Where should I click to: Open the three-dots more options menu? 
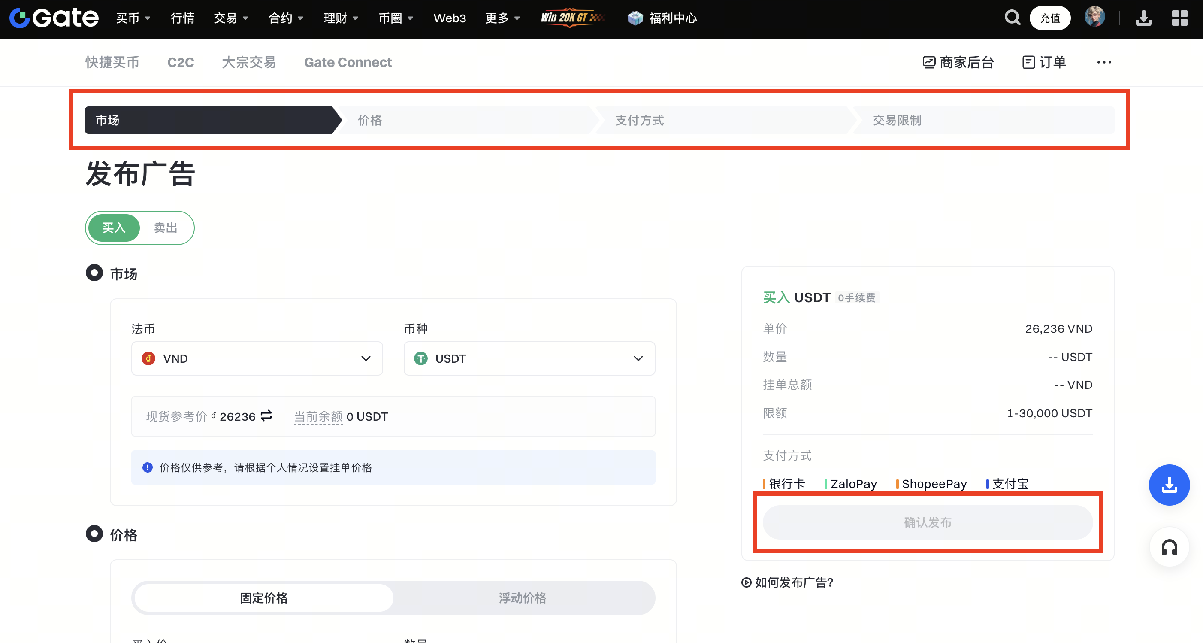(1104, 62)
